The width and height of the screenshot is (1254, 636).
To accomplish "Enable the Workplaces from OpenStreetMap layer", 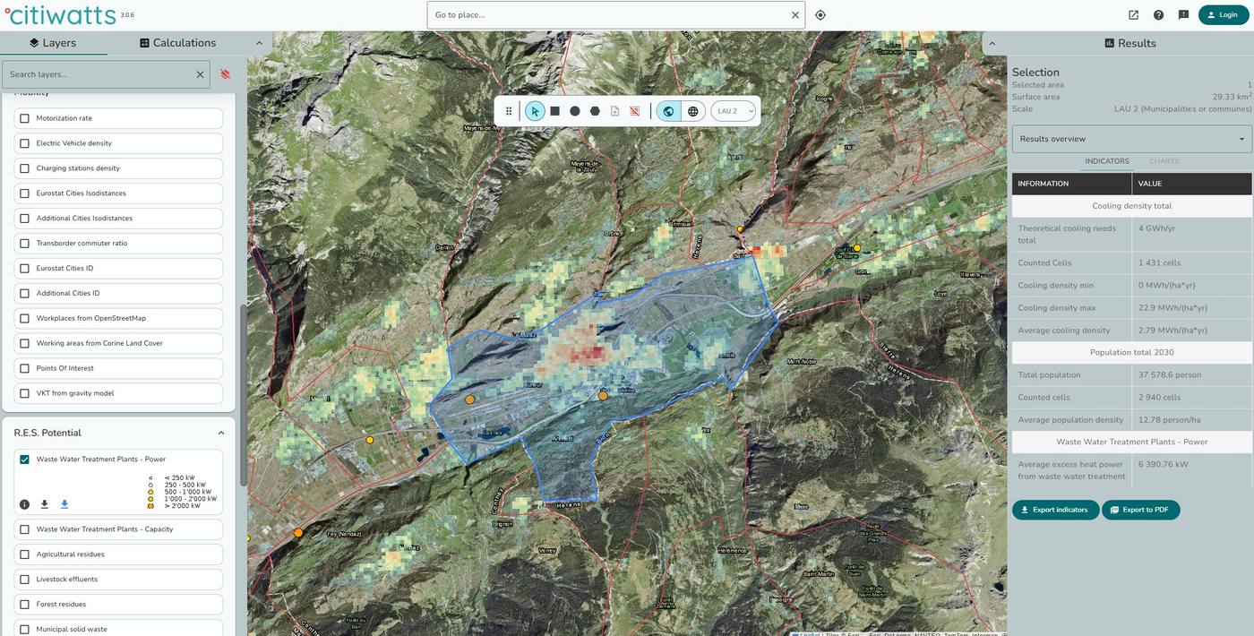I will [x=24, y=318].
